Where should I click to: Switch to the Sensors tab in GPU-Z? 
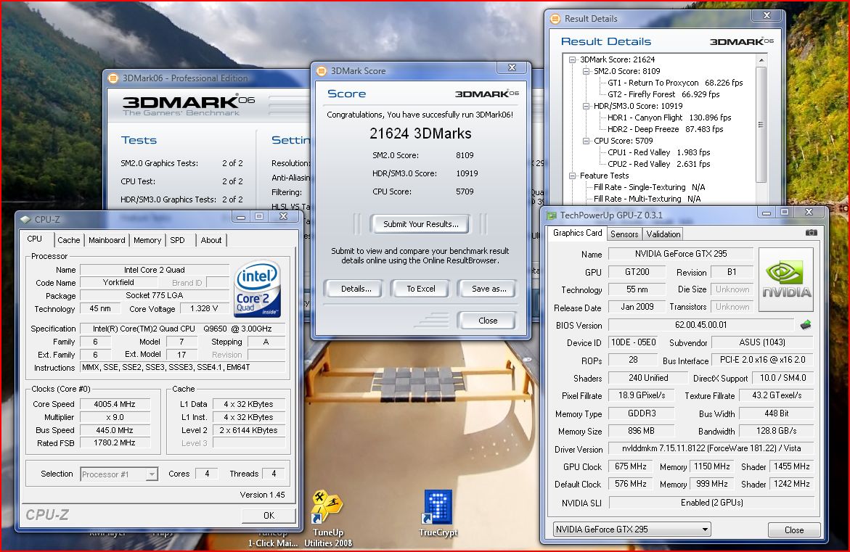pos(624,234)
